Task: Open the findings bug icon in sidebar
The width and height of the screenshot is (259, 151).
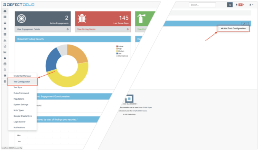Action: tap(5, 29)
